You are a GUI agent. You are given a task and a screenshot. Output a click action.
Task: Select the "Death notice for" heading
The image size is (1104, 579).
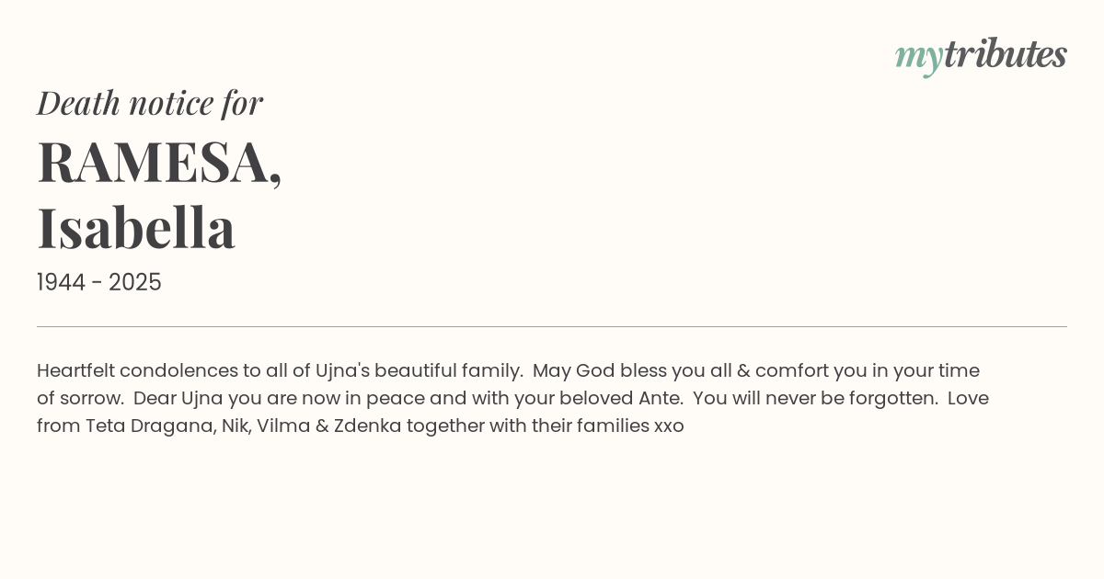coord(150,103)
